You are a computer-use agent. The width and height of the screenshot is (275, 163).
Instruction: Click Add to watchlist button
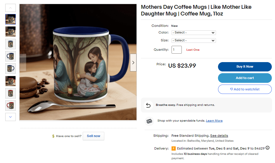[245, 89]
